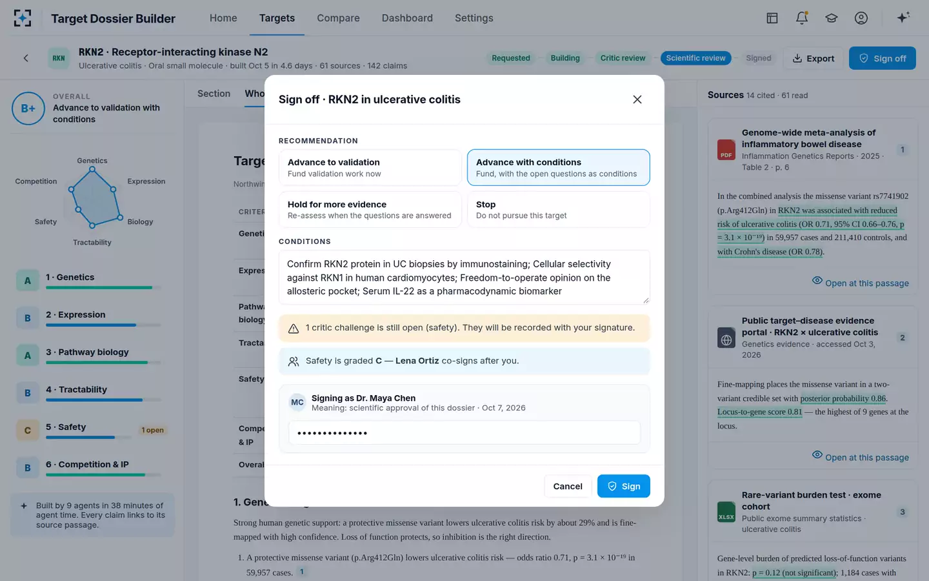This screenshot has height=581, width=929.
Task: Go back using the left chevron arrow
Action: click(x=26, y=58)
